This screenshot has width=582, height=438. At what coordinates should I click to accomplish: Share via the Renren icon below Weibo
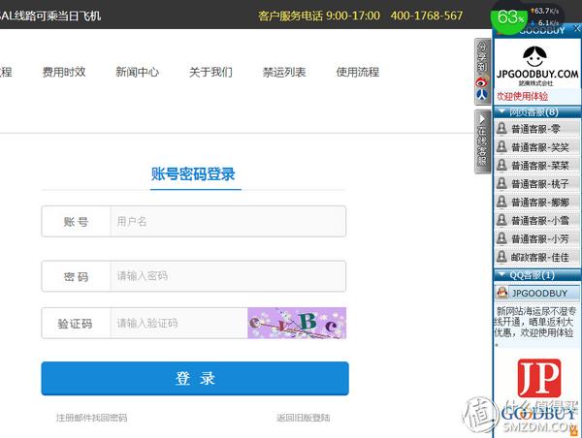click(x=482, y=95)
